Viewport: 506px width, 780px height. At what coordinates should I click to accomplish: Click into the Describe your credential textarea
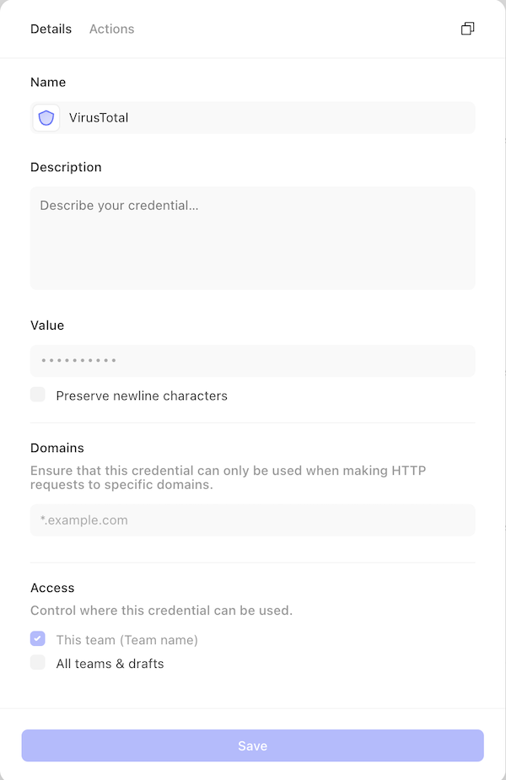[x=253, y=239]
